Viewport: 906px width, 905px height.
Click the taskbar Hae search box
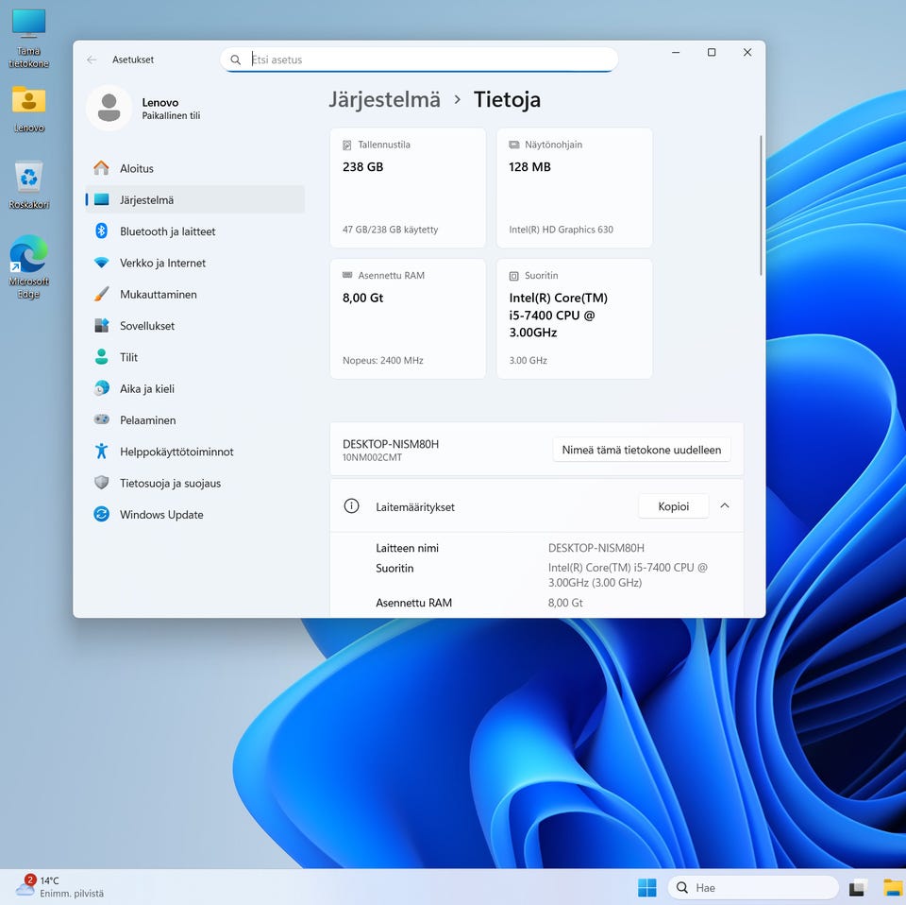(x=753, y=888)
